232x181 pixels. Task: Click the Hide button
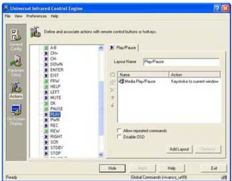click(x=112, y=168)
